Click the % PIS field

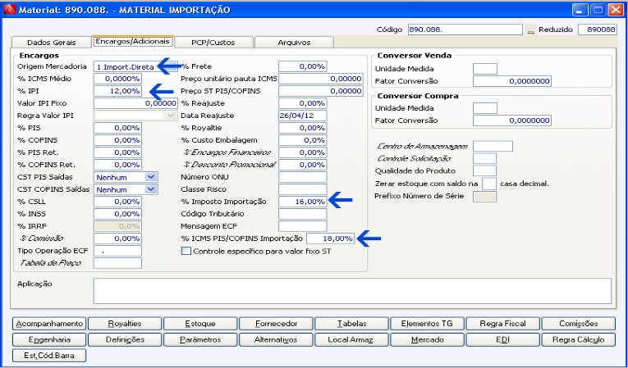(x=117, y=128)
